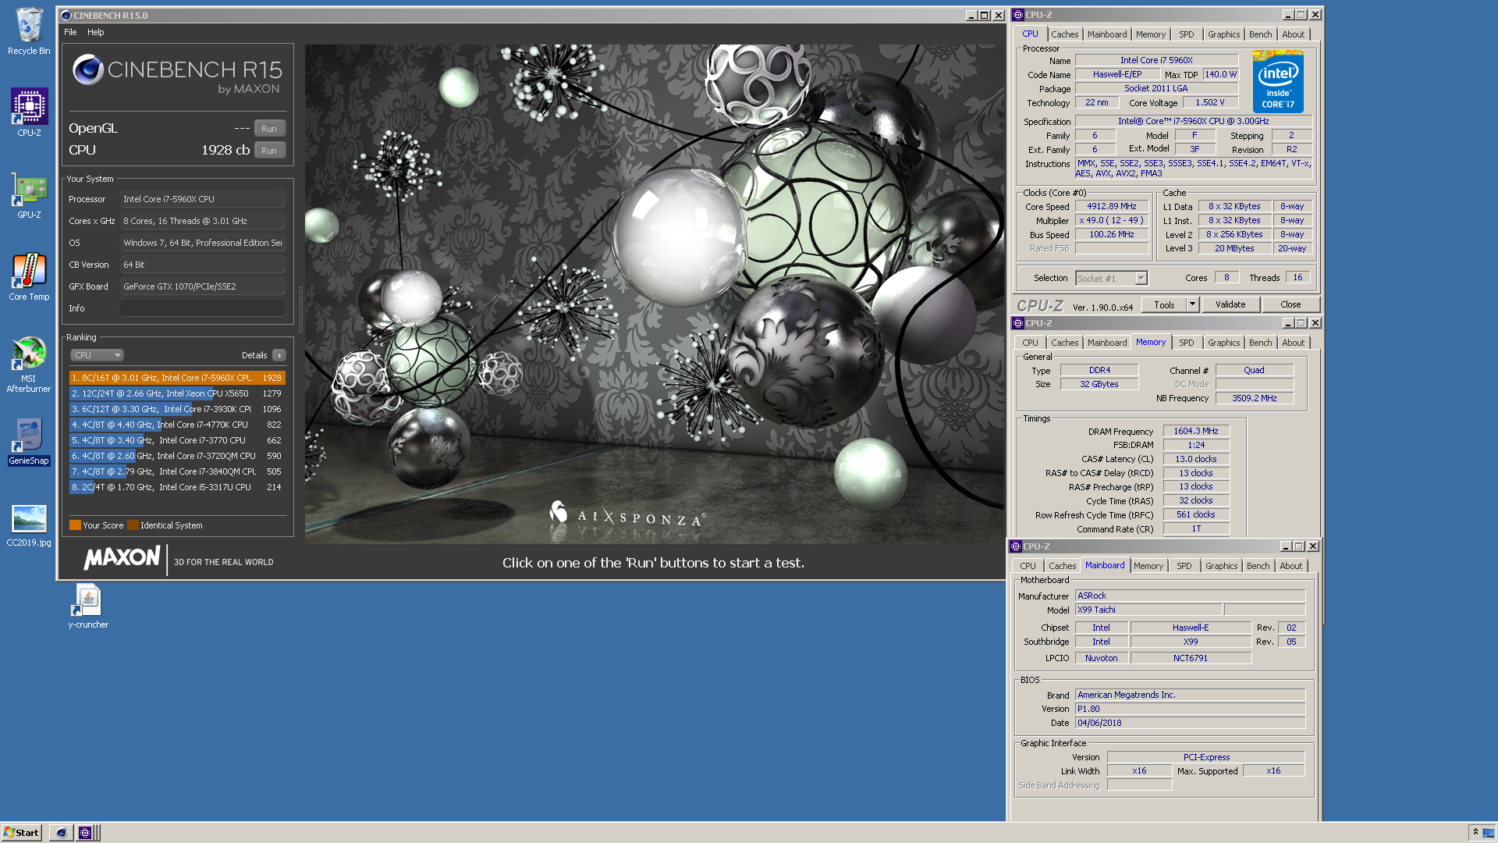Open the ranking CPU dropdown
Image resolution: width=1498 pixels, height=843 pixels.
(x=98, y=355)
